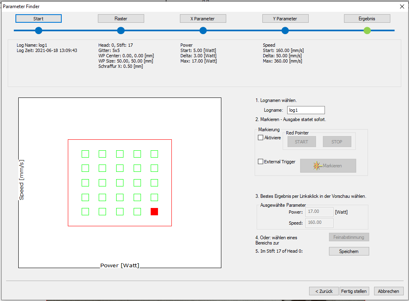Click the Red Pointer START button
The width and height of the screenshot is (409, 301).
(301, 142)
